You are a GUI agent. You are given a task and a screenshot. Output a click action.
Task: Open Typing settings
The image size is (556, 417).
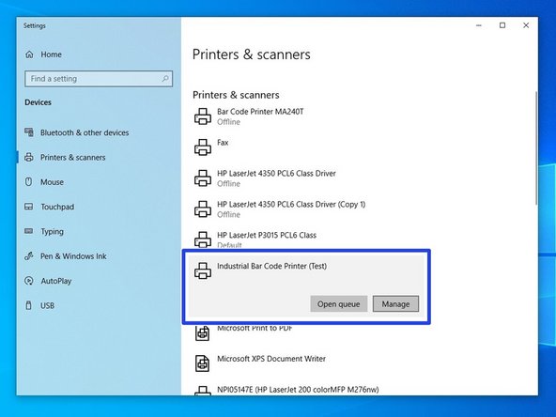coord(53,232)
